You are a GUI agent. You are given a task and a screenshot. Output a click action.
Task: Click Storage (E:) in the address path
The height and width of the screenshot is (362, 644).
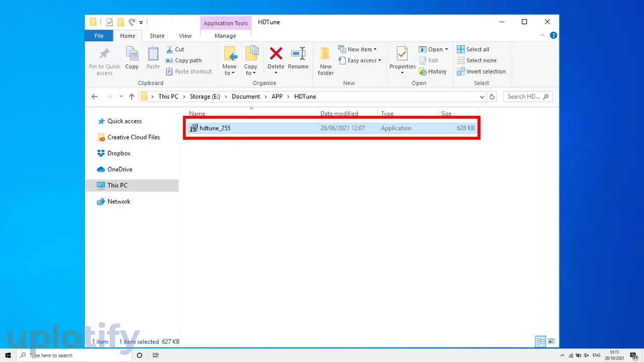coord(204,97)
